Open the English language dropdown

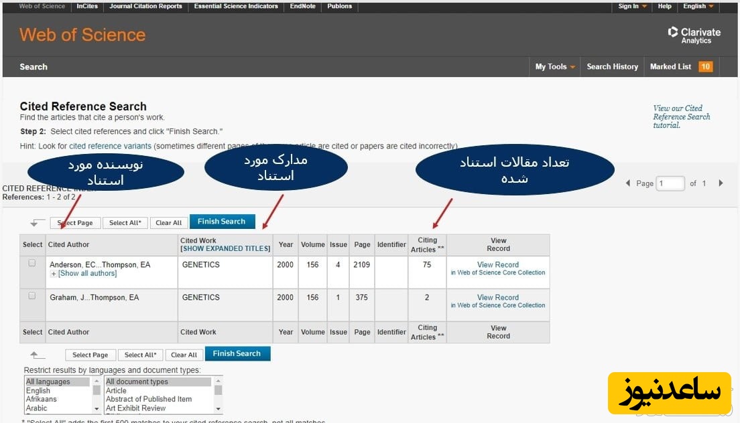coord(698,6)
